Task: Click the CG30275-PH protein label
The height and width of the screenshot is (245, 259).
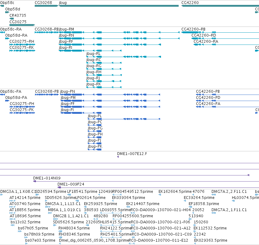Action: coord(22,104)
